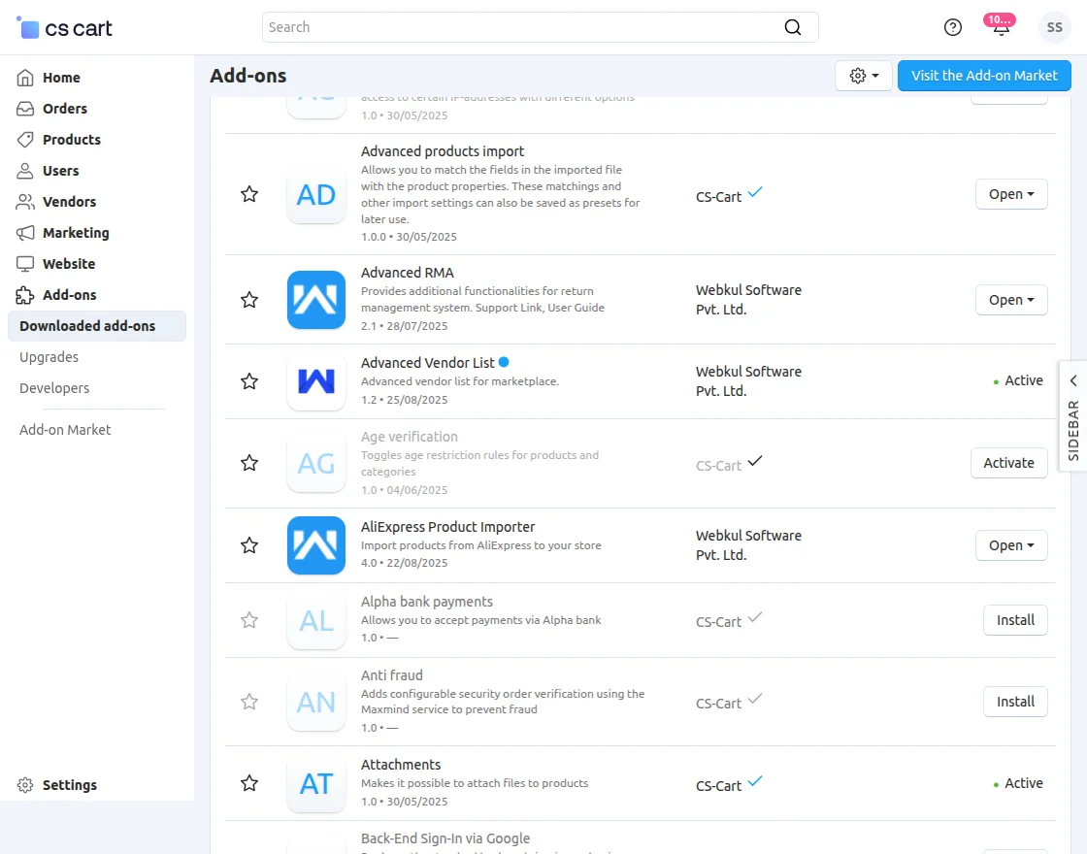Go to the Marketing section
Screen dimensions: 1087x854
tap(74, 233)
